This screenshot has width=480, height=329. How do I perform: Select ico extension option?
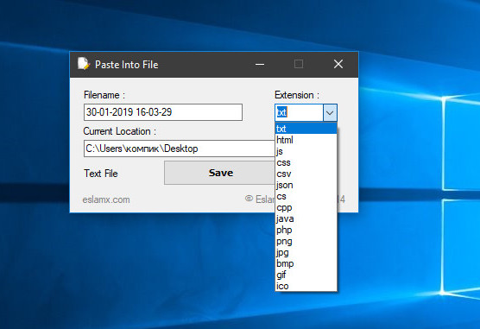point(306,286)
